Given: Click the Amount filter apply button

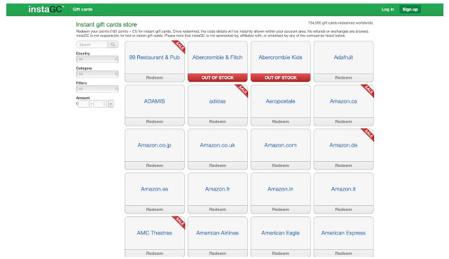Looking at the screenshot, I should click(x=111, y=104).
